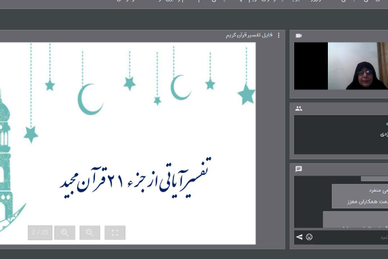
Task: Zoom in on the presentation slide
Action: click(65, 232)
